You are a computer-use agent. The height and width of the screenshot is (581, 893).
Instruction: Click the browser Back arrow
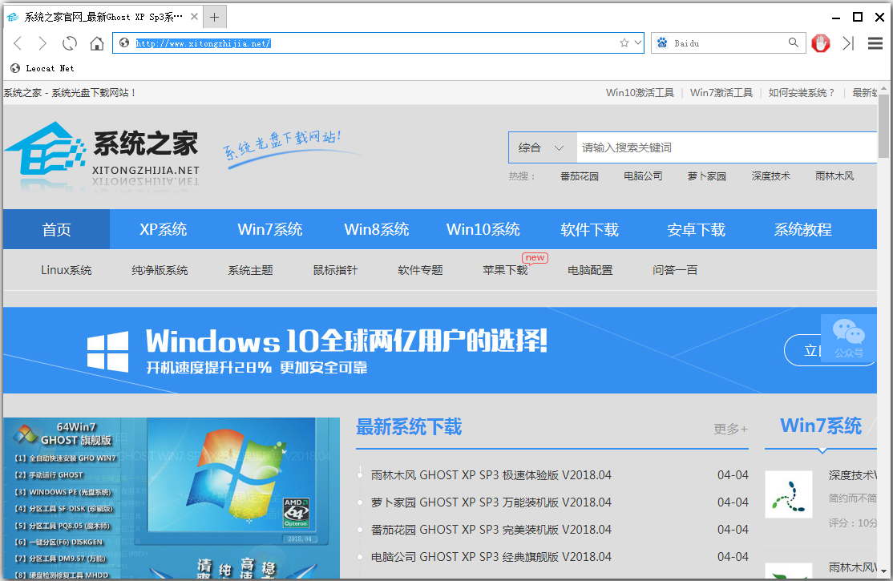pyautogui.click(x=18, y=43)
